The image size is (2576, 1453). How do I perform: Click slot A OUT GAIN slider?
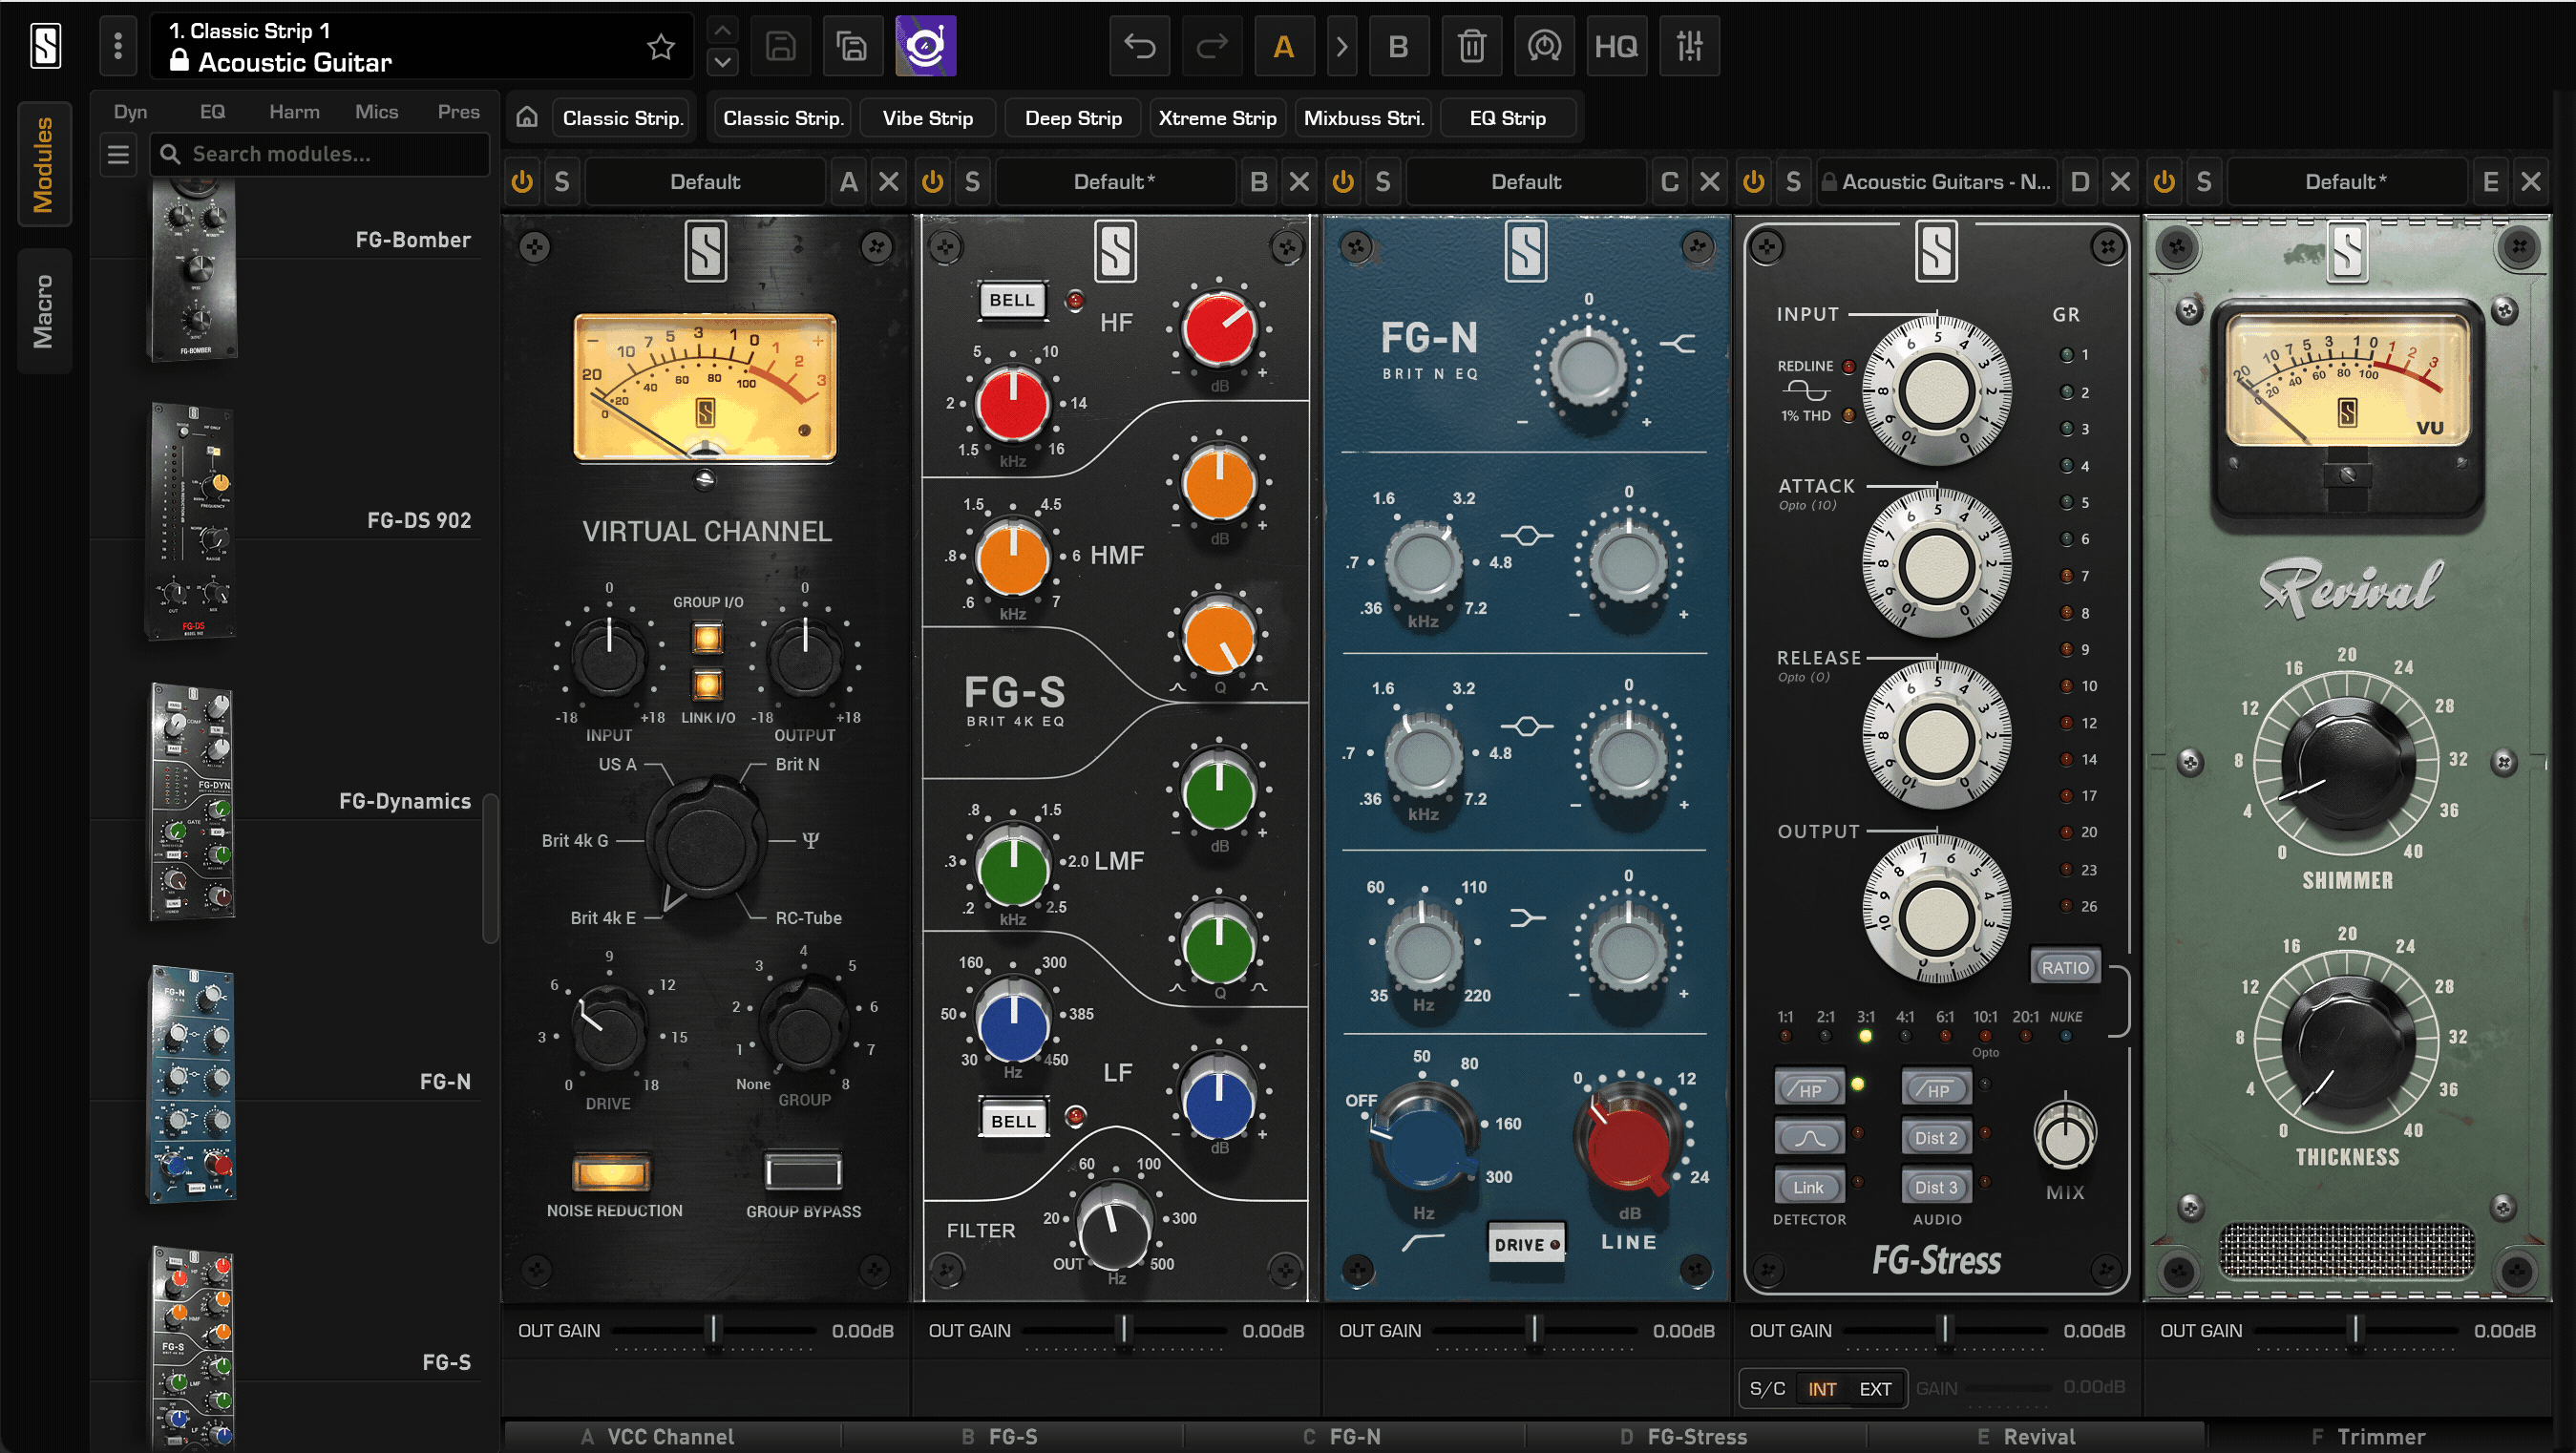[x=713, y=1330]
